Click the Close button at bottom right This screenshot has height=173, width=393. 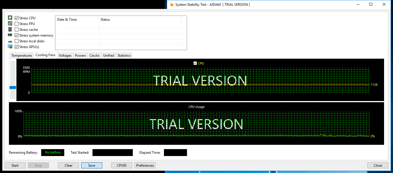tap(378, 165)
